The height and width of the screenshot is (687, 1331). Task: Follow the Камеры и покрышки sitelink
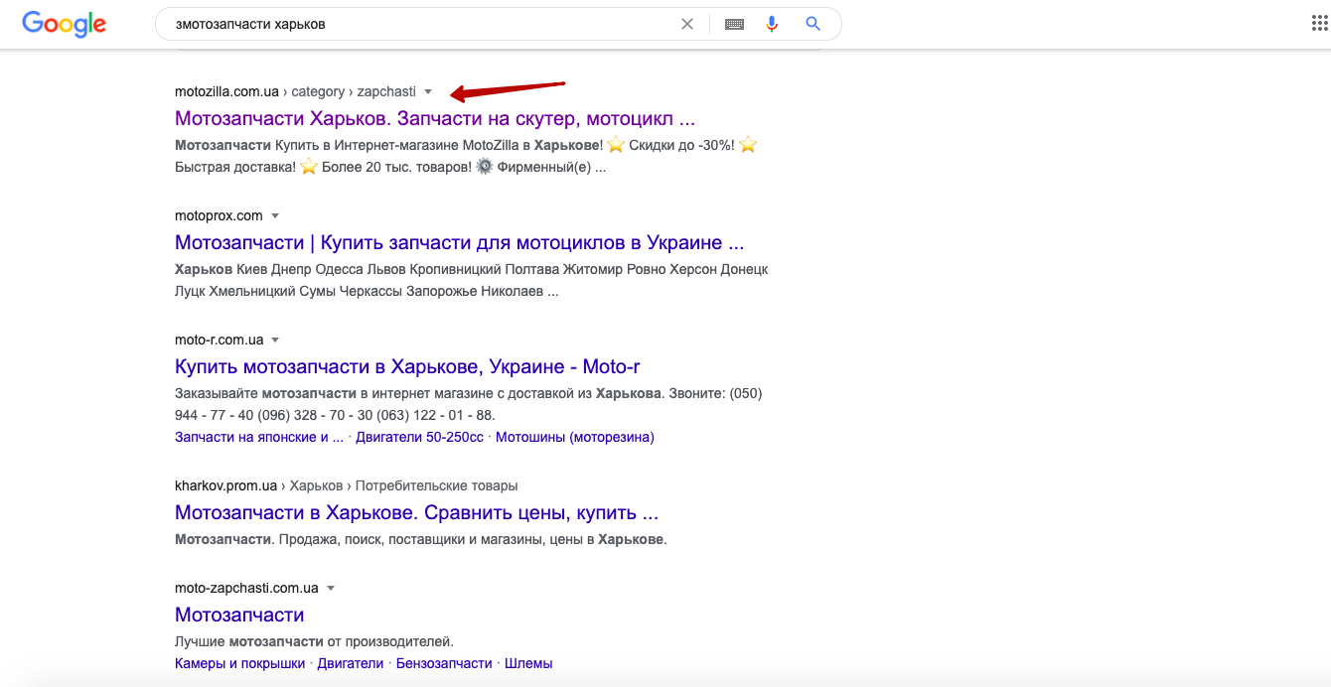(239, 663)
